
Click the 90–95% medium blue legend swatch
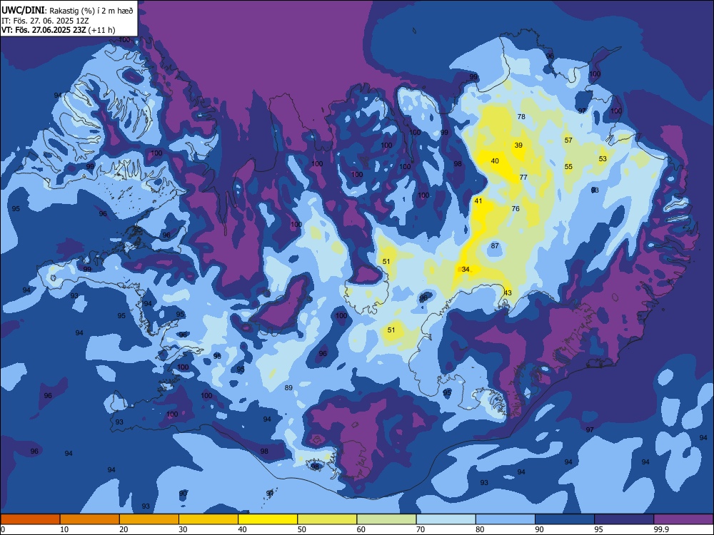[565, 519]
